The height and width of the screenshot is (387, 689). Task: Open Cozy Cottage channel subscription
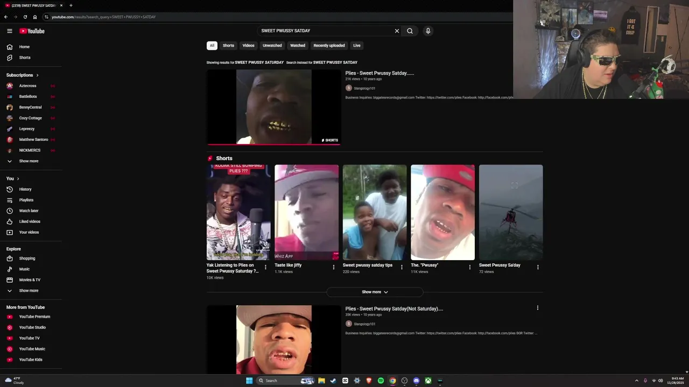click(x=31, y=118)
